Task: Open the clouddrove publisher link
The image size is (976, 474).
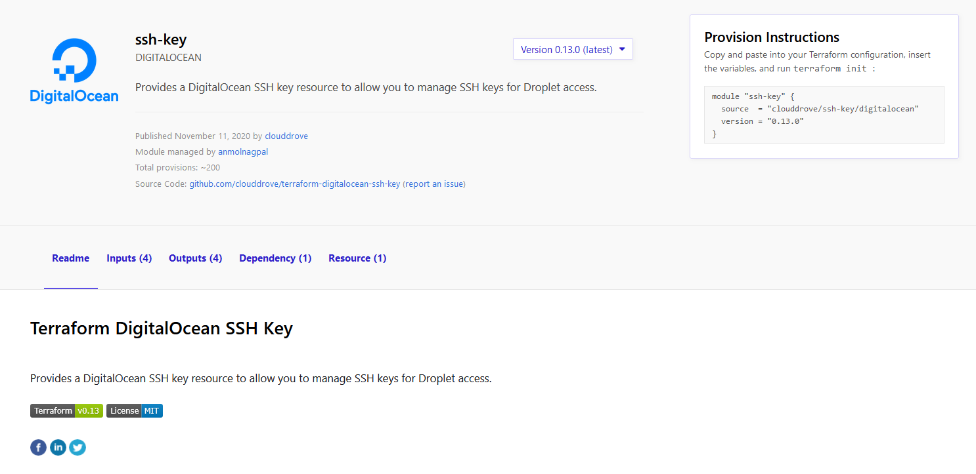Action: (286, 136)
